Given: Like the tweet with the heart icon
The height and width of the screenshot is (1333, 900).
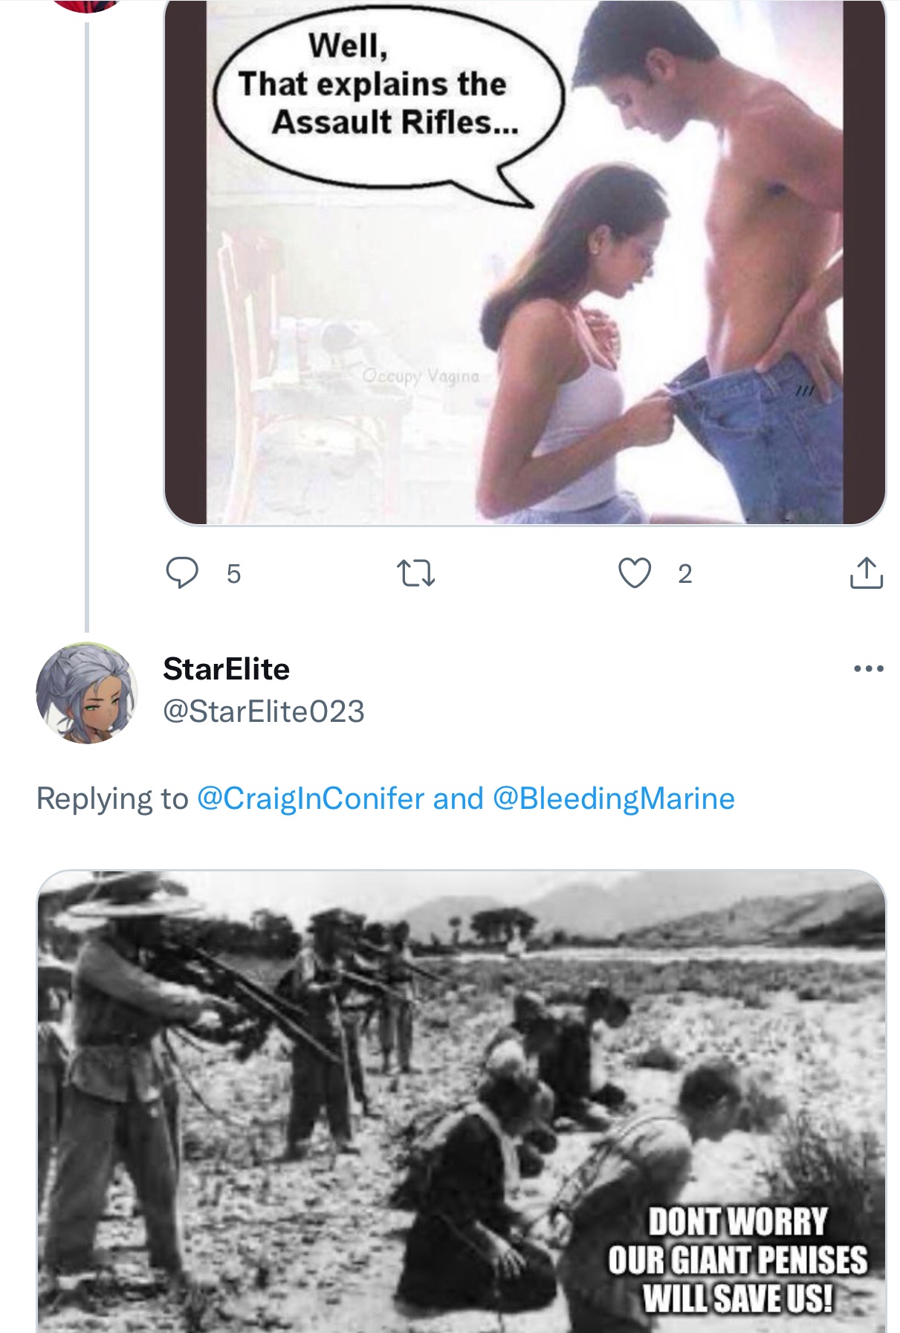Looking at the screenshot, I should point(634,573).
